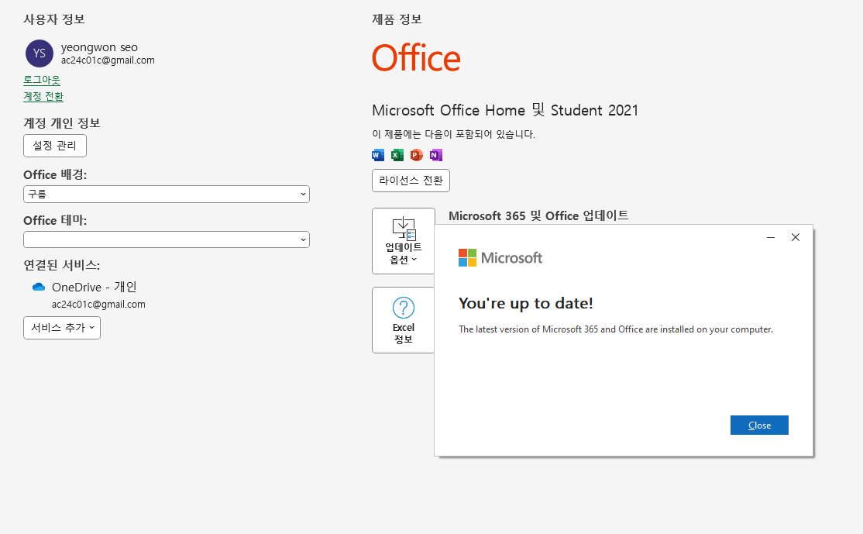Click the You're up to date! heading

click(525, 303)
